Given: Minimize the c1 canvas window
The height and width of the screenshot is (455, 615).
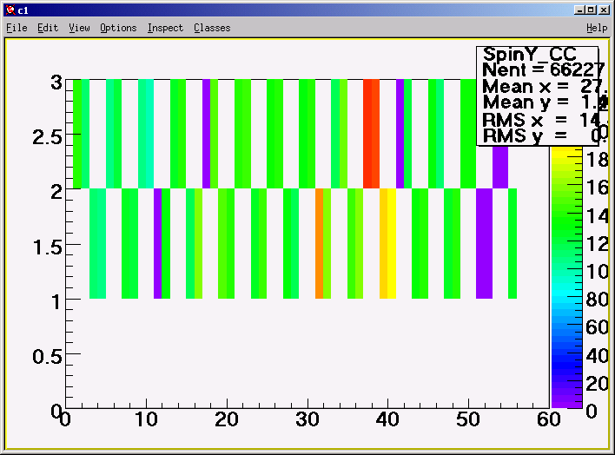Looking at the screenshot, I should (579, 10).
